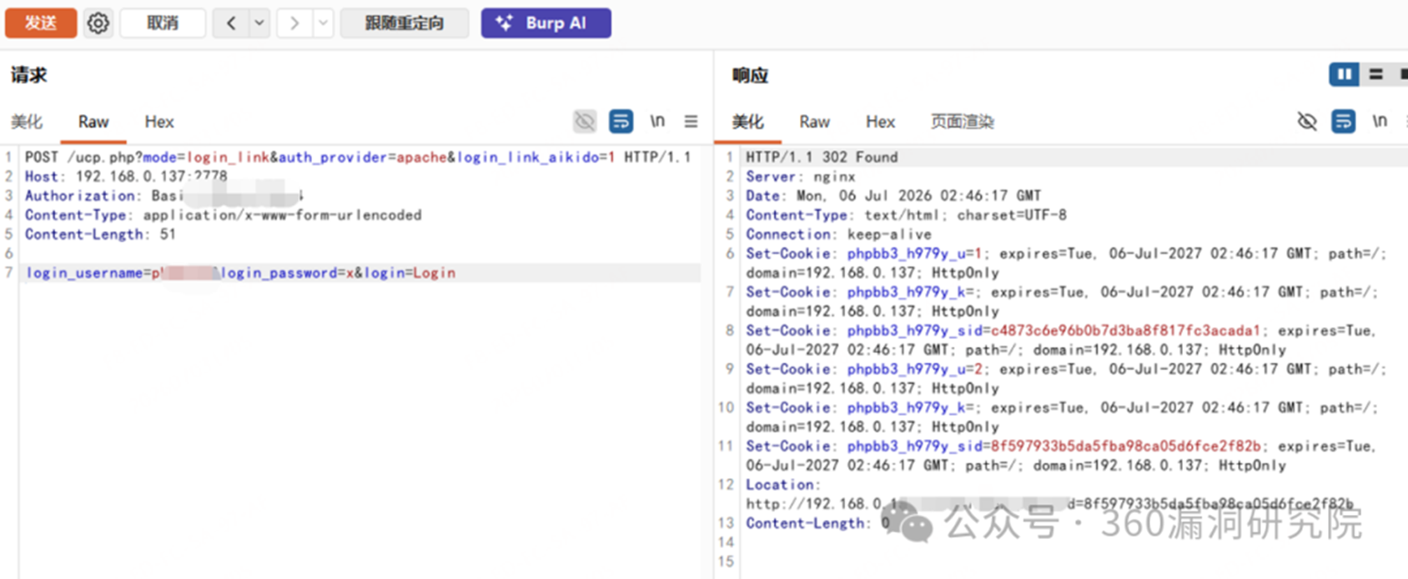Click the HTTP/1.1 302 Found status line
This screenshot has height=579, width=1408.
tap(822, 157)
